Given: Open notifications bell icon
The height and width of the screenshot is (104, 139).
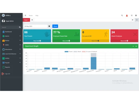Looking at the screenshot, I should pyautogui.click(x=127, y=16).
